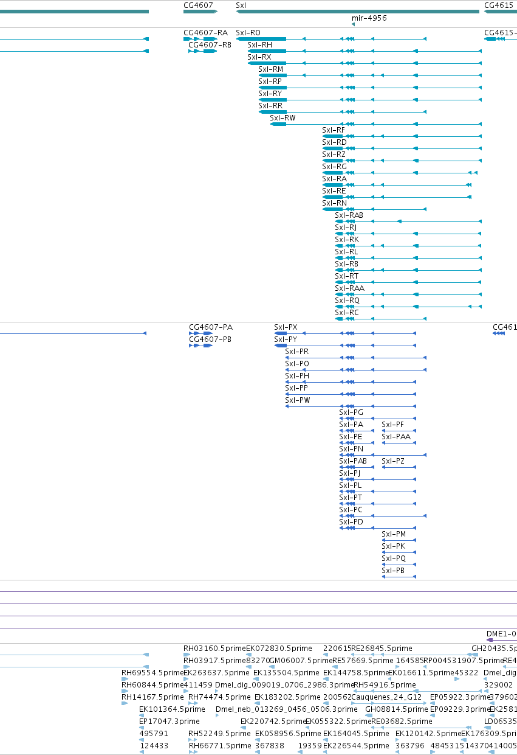The width and height of the screenshot is (517, 755).
Task: Click the Sxl-PY protein label
Action: click(x=286, y=339)
